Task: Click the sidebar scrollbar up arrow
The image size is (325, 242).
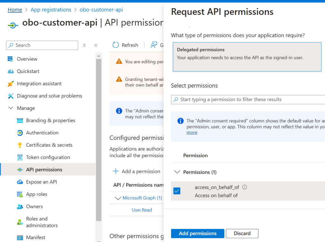Action: [99, 56]
